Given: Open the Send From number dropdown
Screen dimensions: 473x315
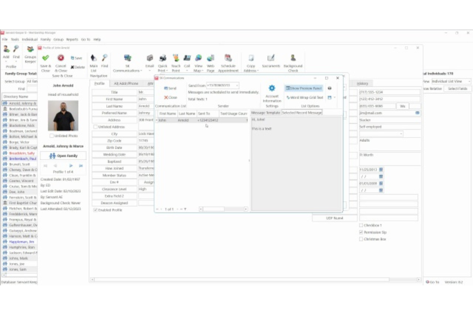Looking at the screenshot, I should tap(237, 85).
